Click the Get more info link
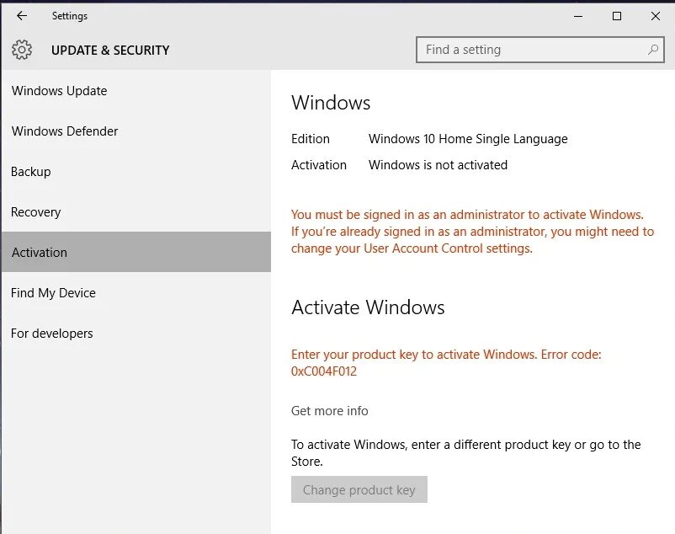 pos(329,411)
